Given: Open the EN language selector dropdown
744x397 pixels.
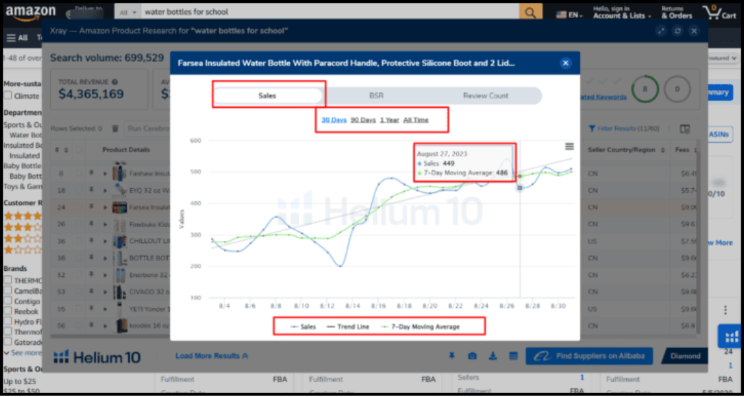Looking at the screenshot, I should [x=569, y=15].
